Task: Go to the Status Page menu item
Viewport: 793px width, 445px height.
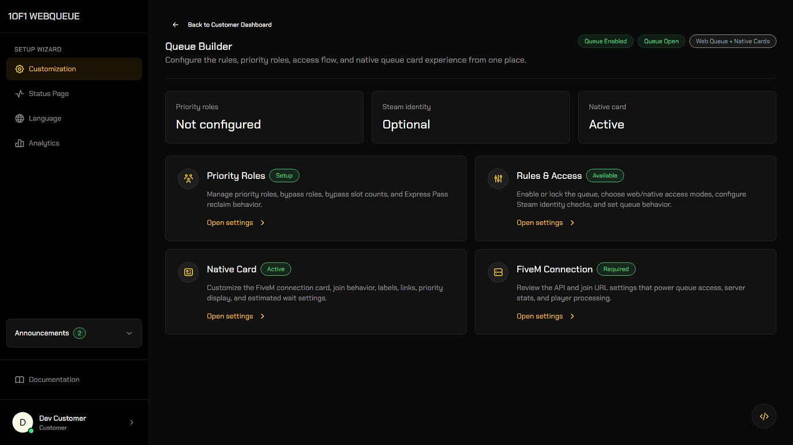Action: click(74, 93)
